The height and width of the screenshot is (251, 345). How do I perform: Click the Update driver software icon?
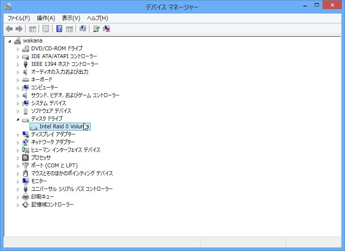click(x=96, y=29)
